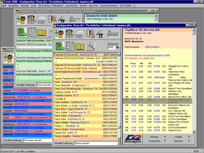Screen dimensions: 204x153
Task: Click green building icon in Standard.dcl window
Action: coord(22,32)
